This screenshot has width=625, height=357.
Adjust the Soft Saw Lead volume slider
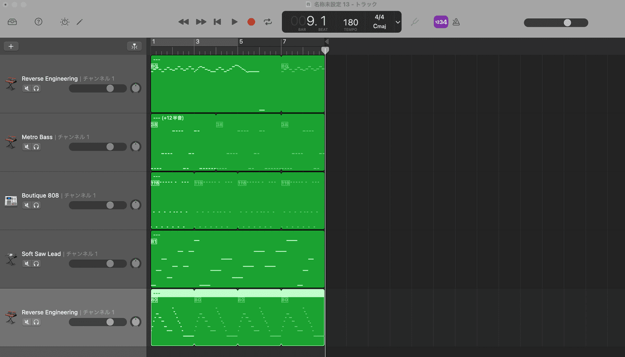[x=97, y=263]
